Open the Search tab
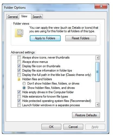 tap(37, 17)
